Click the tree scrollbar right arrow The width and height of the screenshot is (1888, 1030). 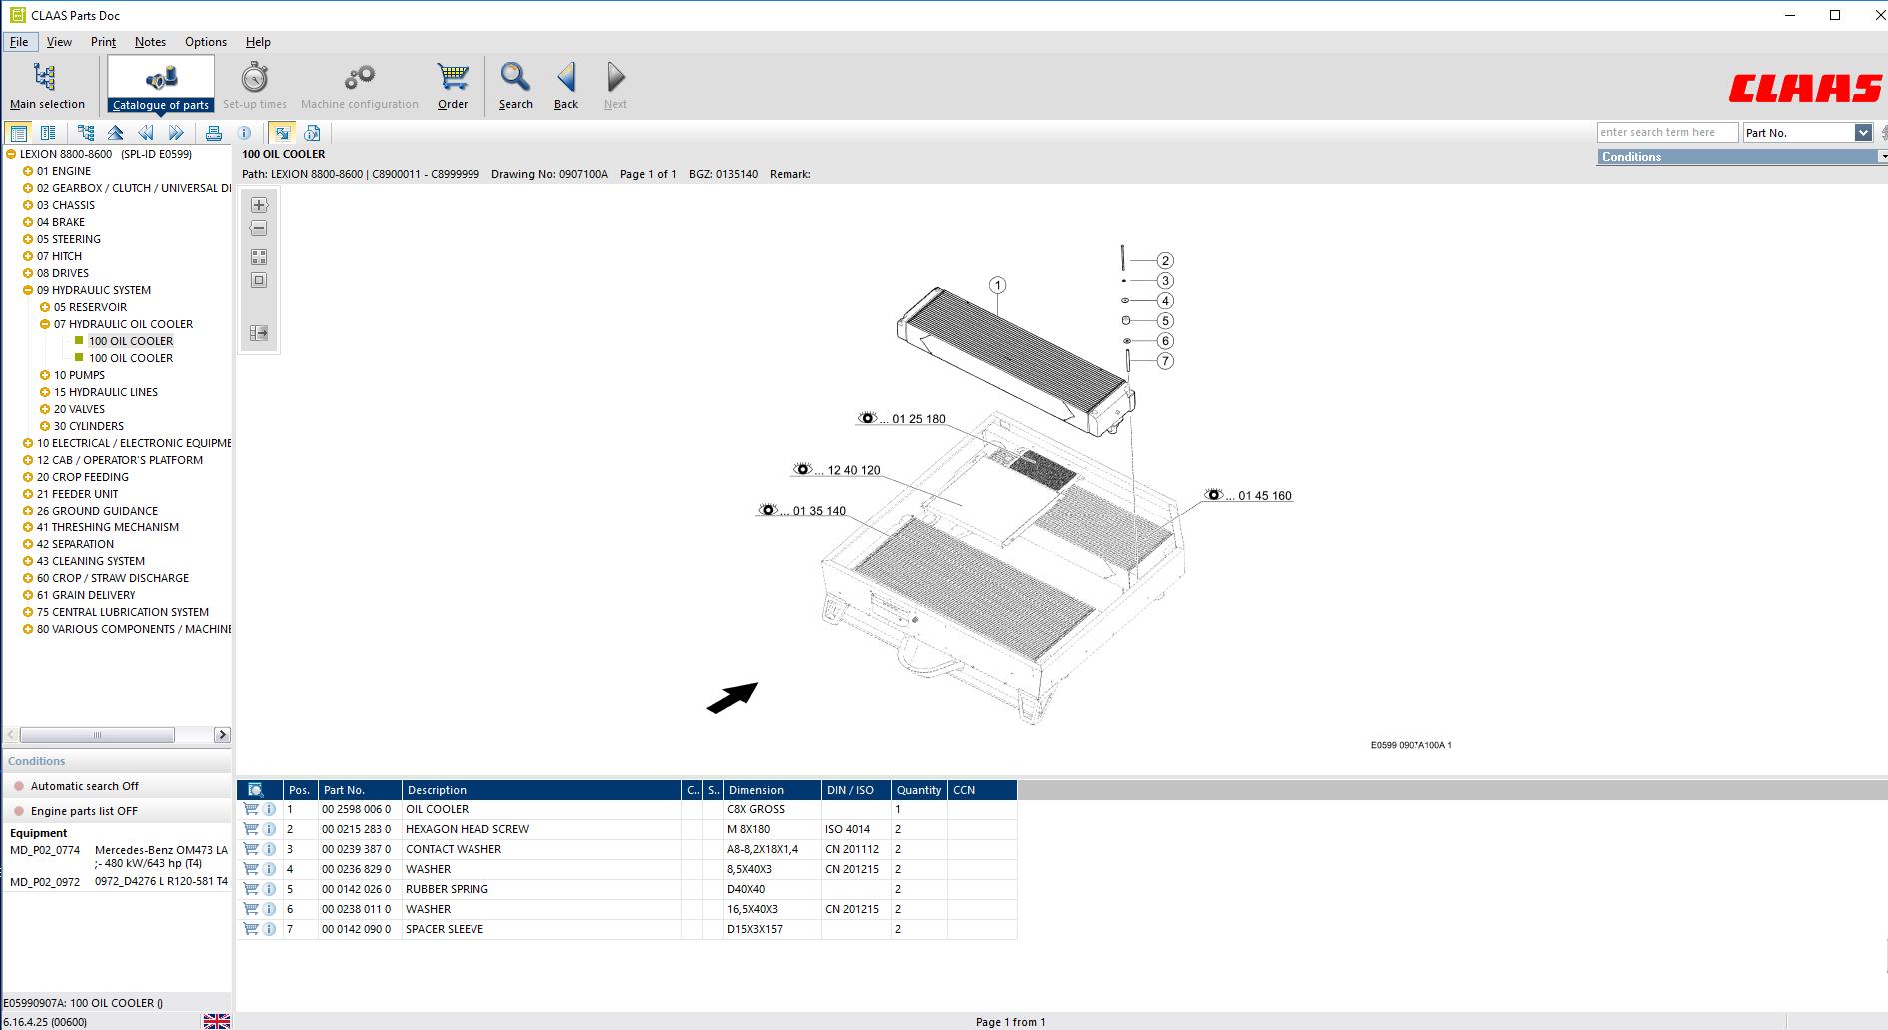(222, 735)
